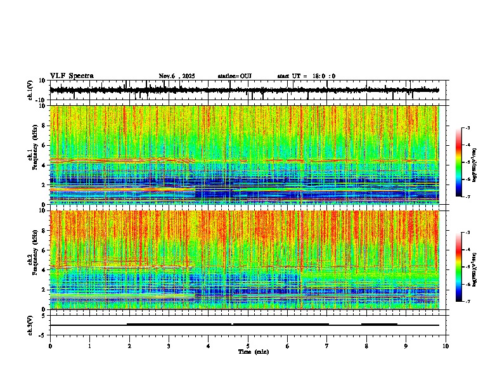Click the ch.2 spectrogram color scale bar

458,267
